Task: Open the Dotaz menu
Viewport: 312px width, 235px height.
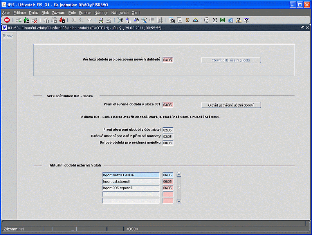Action: [34, 13]
